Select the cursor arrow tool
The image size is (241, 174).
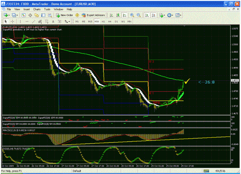click(6, 22)
